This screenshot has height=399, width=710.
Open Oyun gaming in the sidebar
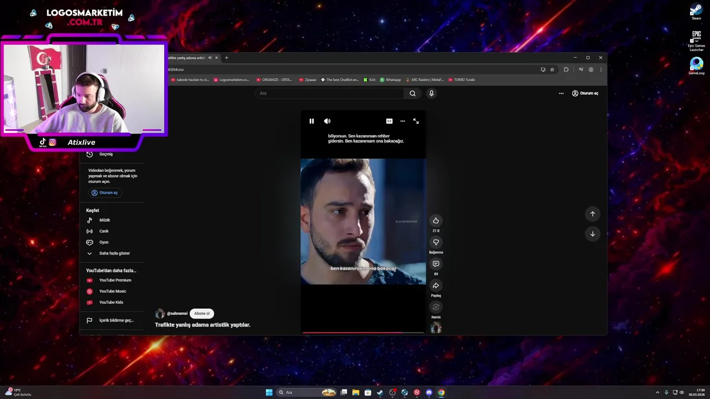coord(104,242)
